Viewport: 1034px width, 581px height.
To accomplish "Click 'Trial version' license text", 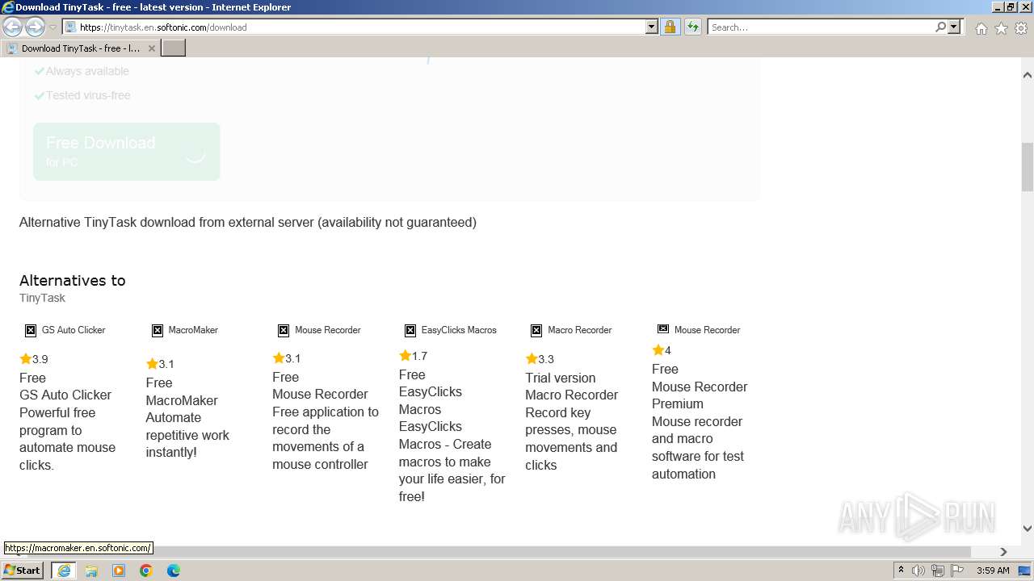I will tap(560, 378).
